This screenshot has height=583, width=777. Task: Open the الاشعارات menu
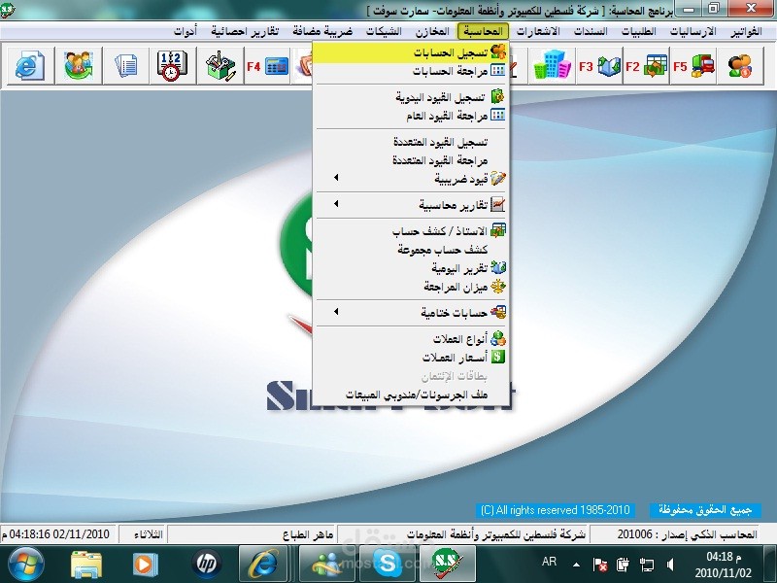click(x=538, y=31)
